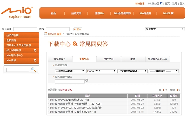Image resolution: width=187 pixels, height=116 pixels.
Task: Open MiVue Manager 更新 (Windows版本) download
Action: point(76,104)
